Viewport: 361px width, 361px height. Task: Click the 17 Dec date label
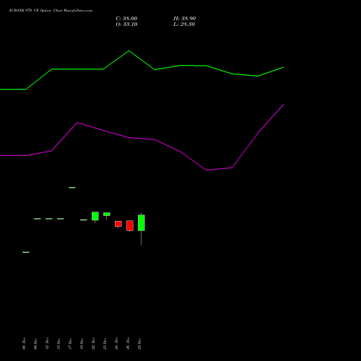click(70, 344)
